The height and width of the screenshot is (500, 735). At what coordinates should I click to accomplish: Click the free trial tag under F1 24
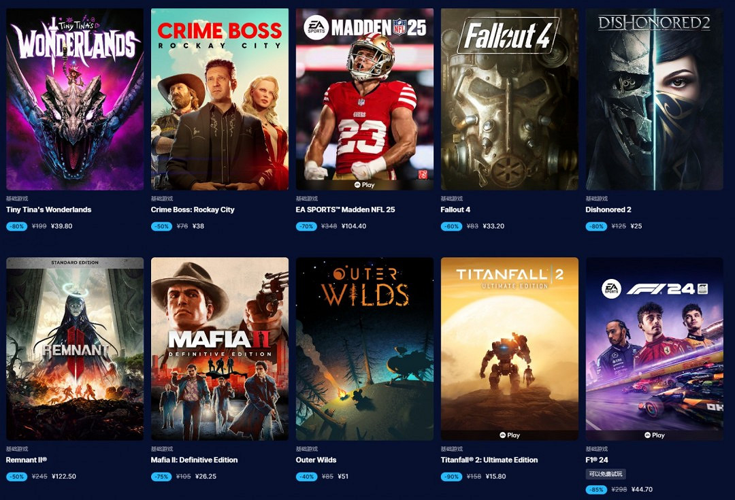pyautogui.click(x=606, y=474)
